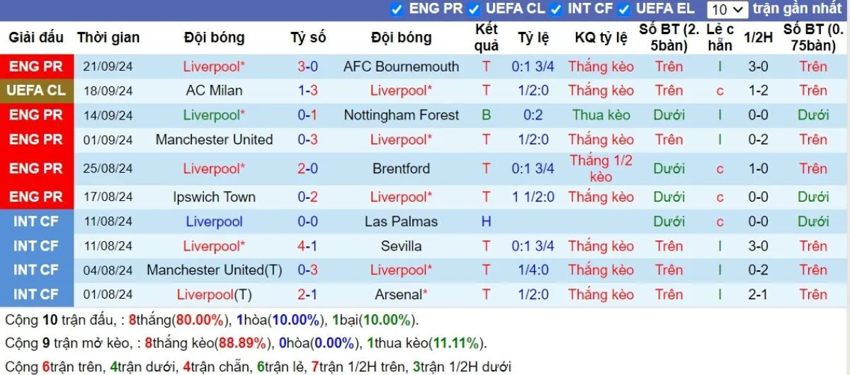850x375 pixels.
Task: Open the recent matches count dropdown
Action: [x=727, y=9]
